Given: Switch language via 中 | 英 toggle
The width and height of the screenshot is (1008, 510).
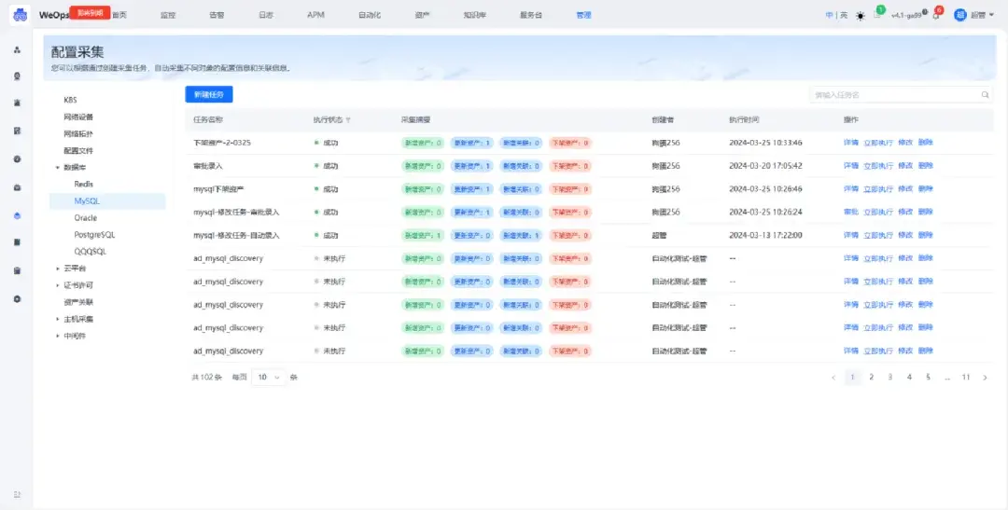Looking at the screenshot, I should point(836,16).
